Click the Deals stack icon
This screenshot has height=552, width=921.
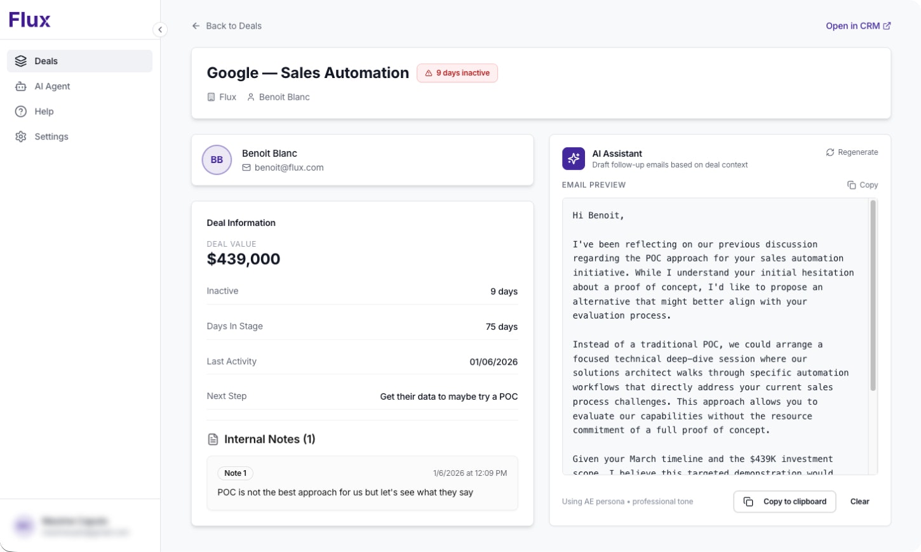coord(21,61)
